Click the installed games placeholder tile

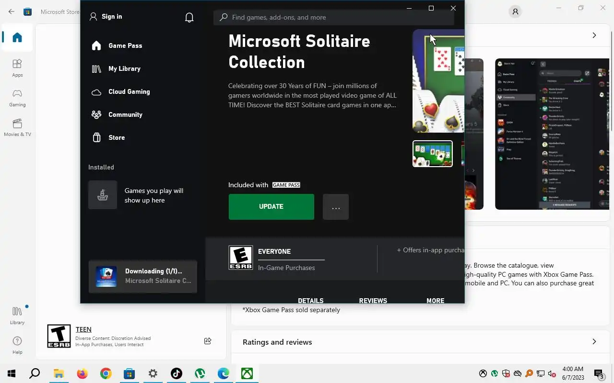[x=103, y=195]
